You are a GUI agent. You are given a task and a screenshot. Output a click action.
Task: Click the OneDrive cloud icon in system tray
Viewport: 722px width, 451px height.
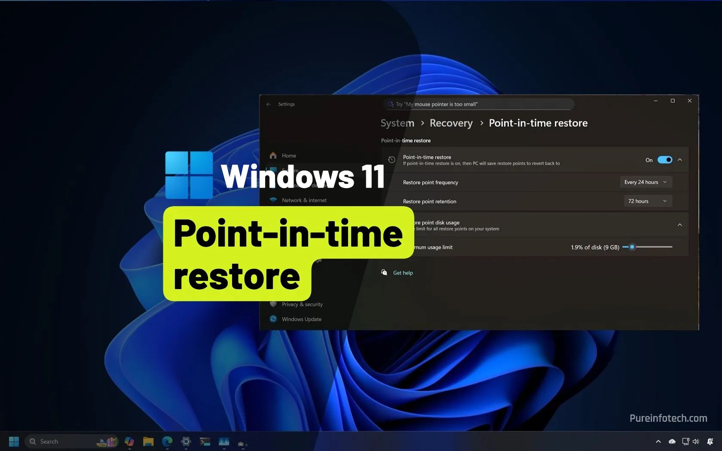[x=672, y=441]
